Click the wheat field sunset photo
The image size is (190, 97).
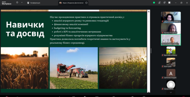tap(25, 68)
